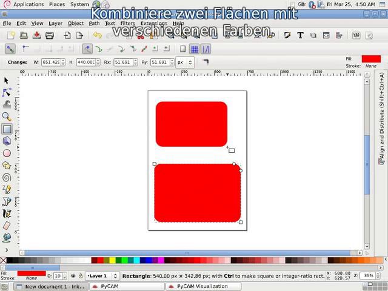Toggle global snapping on the snap bar
The image size is (388, 291).
(x=10, y=49)
